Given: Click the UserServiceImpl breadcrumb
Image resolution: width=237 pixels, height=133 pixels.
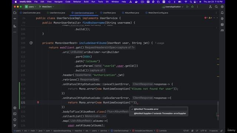Looking at the screenshot, I should [120, 131].
